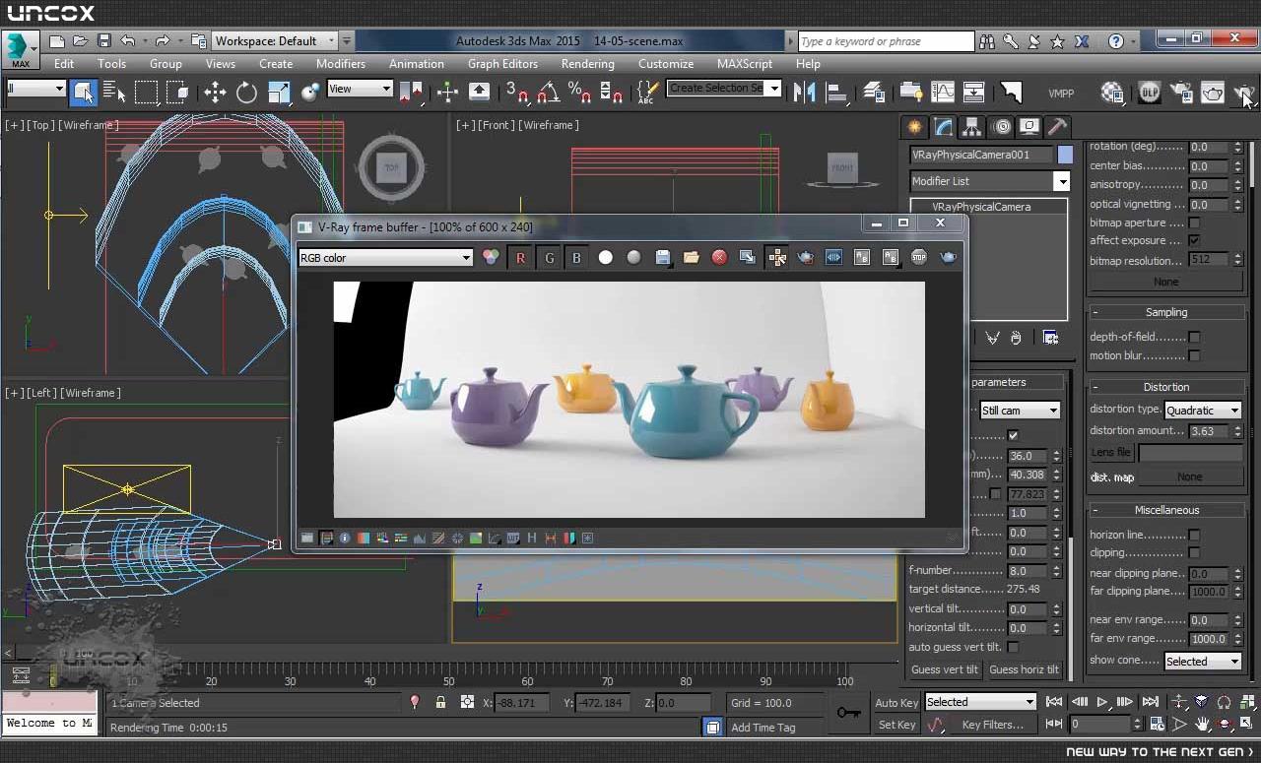
Task: Click the search keyword field
Action: pos(886,41)
